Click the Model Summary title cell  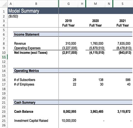pos(24,11)
